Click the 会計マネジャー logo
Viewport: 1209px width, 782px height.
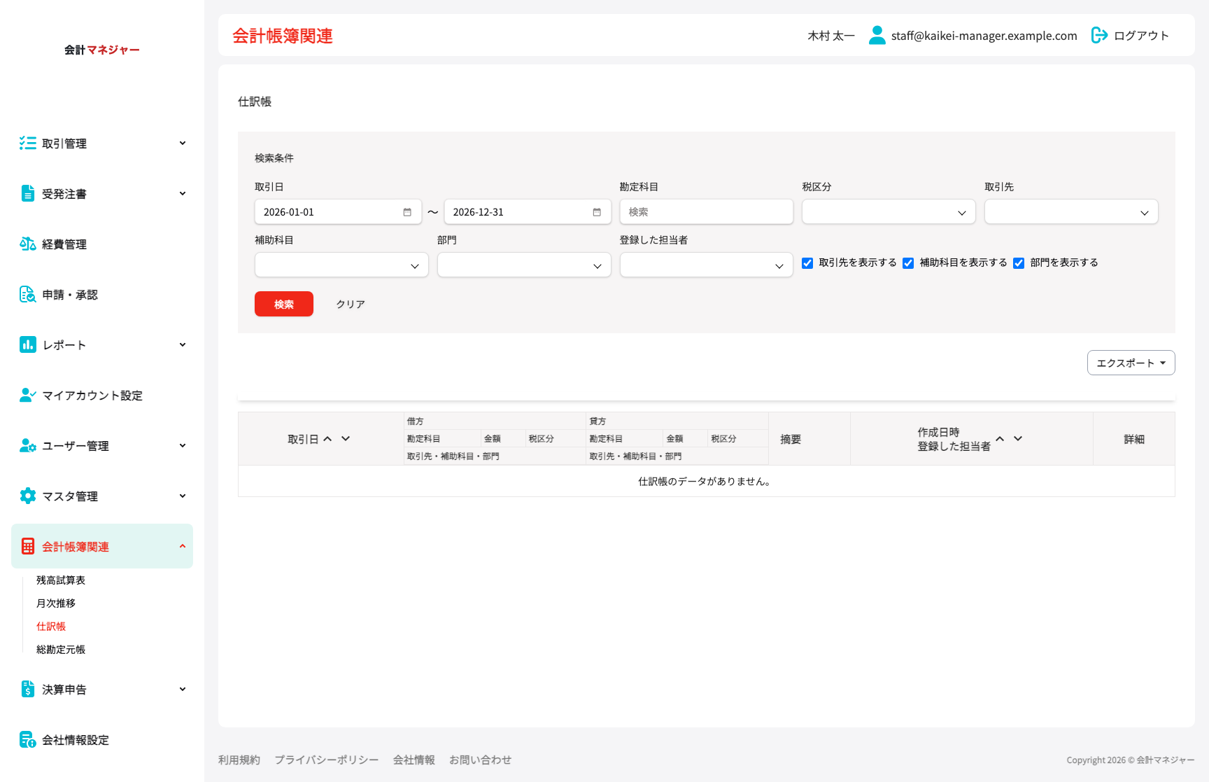pyautogui.click(x=102, y=50)
